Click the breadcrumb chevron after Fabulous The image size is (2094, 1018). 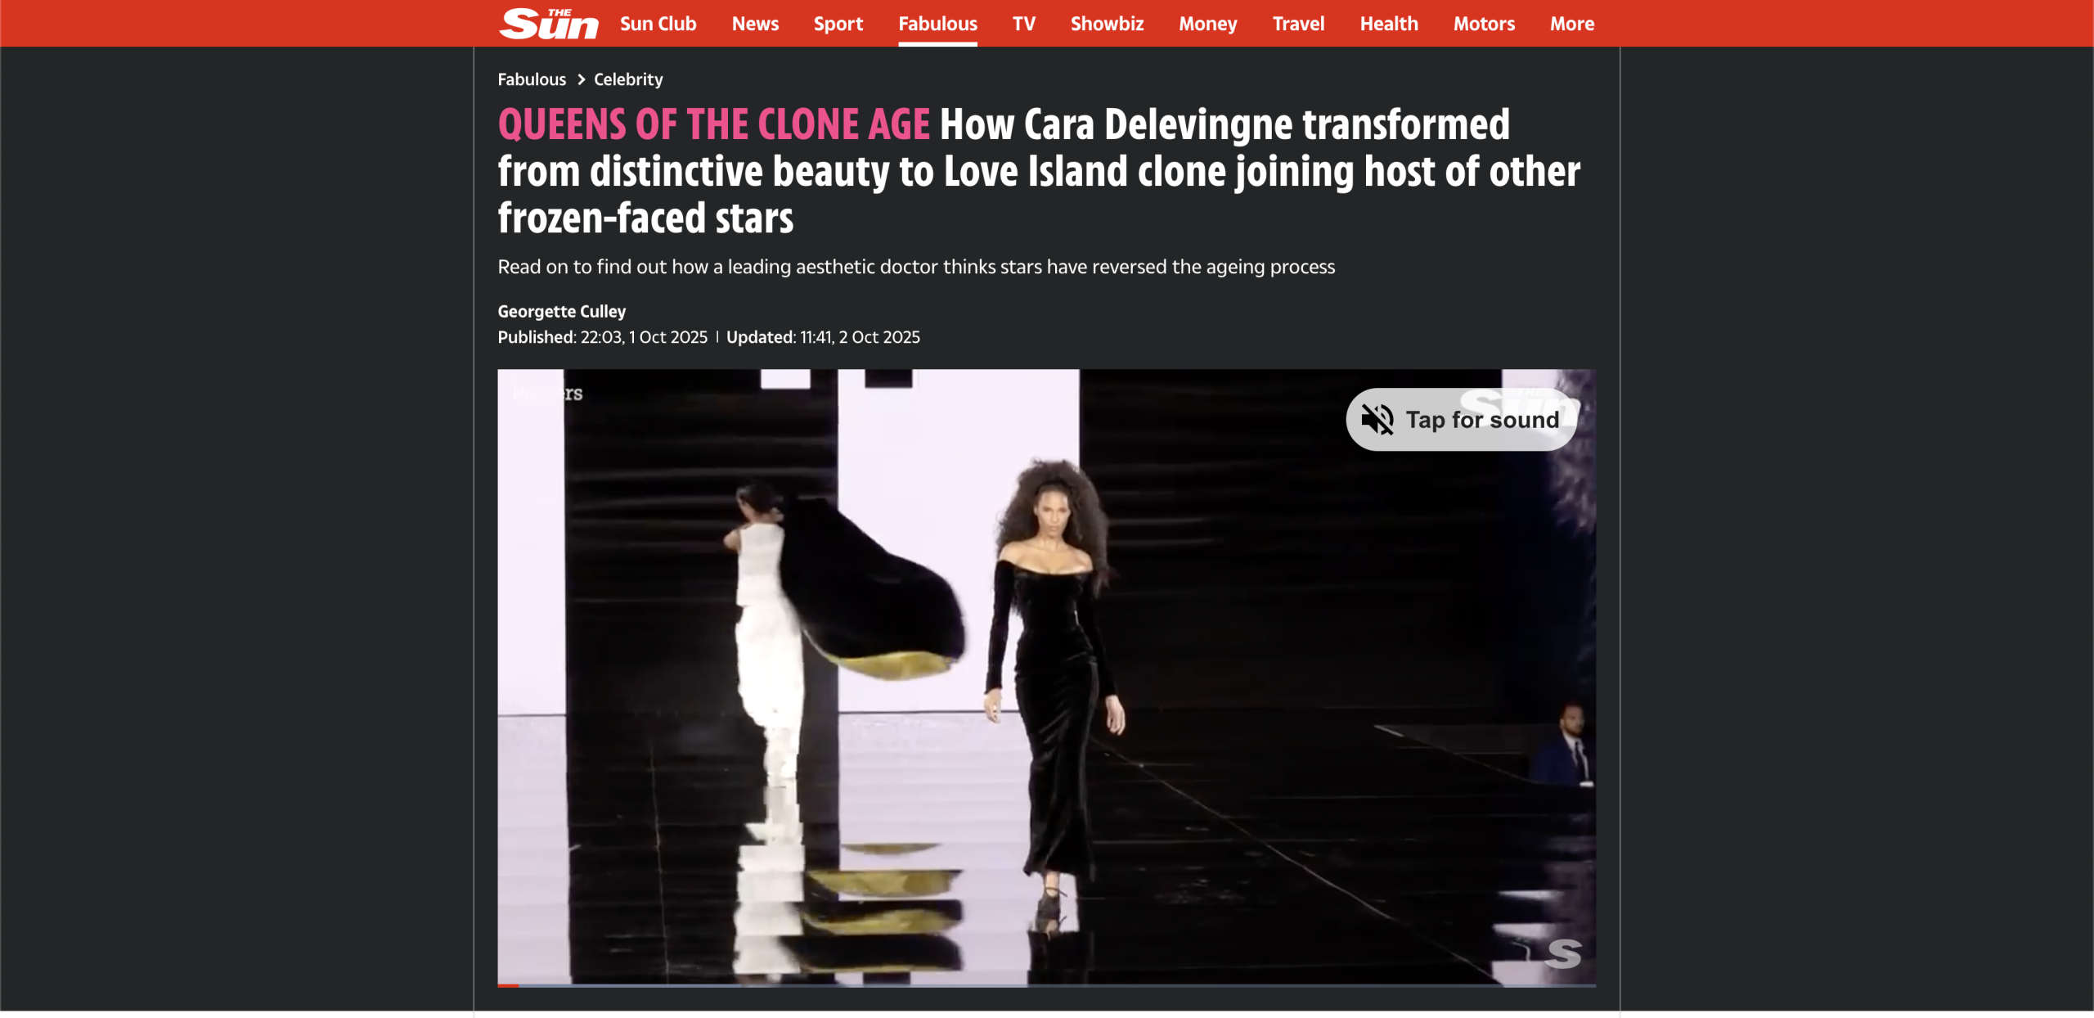581,79
